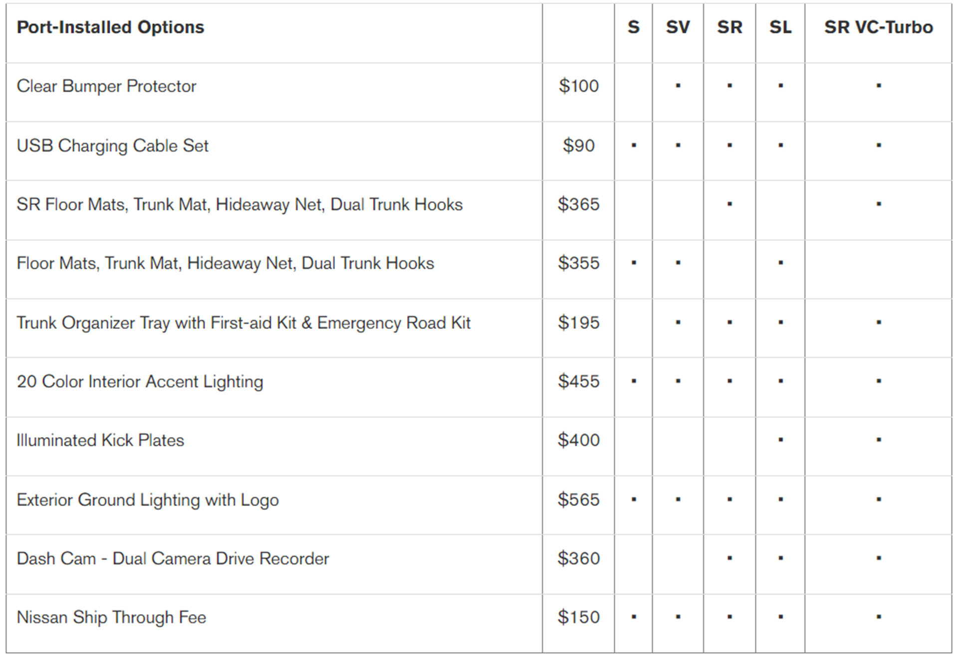Click the Clear Bumper Protector option
The image size is (958, 660).
pyautogui.click(x=106, y=86)
